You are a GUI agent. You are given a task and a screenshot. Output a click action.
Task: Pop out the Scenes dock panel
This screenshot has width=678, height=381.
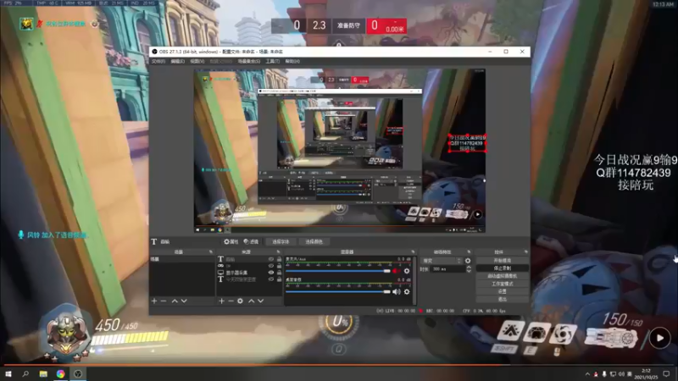pos(211,251)
